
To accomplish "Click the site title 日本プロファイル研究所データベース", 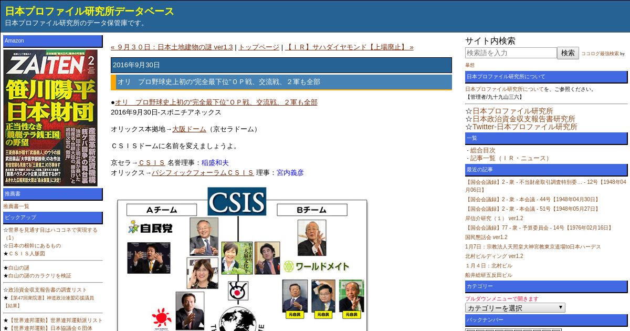I will (x=89, y=11).
